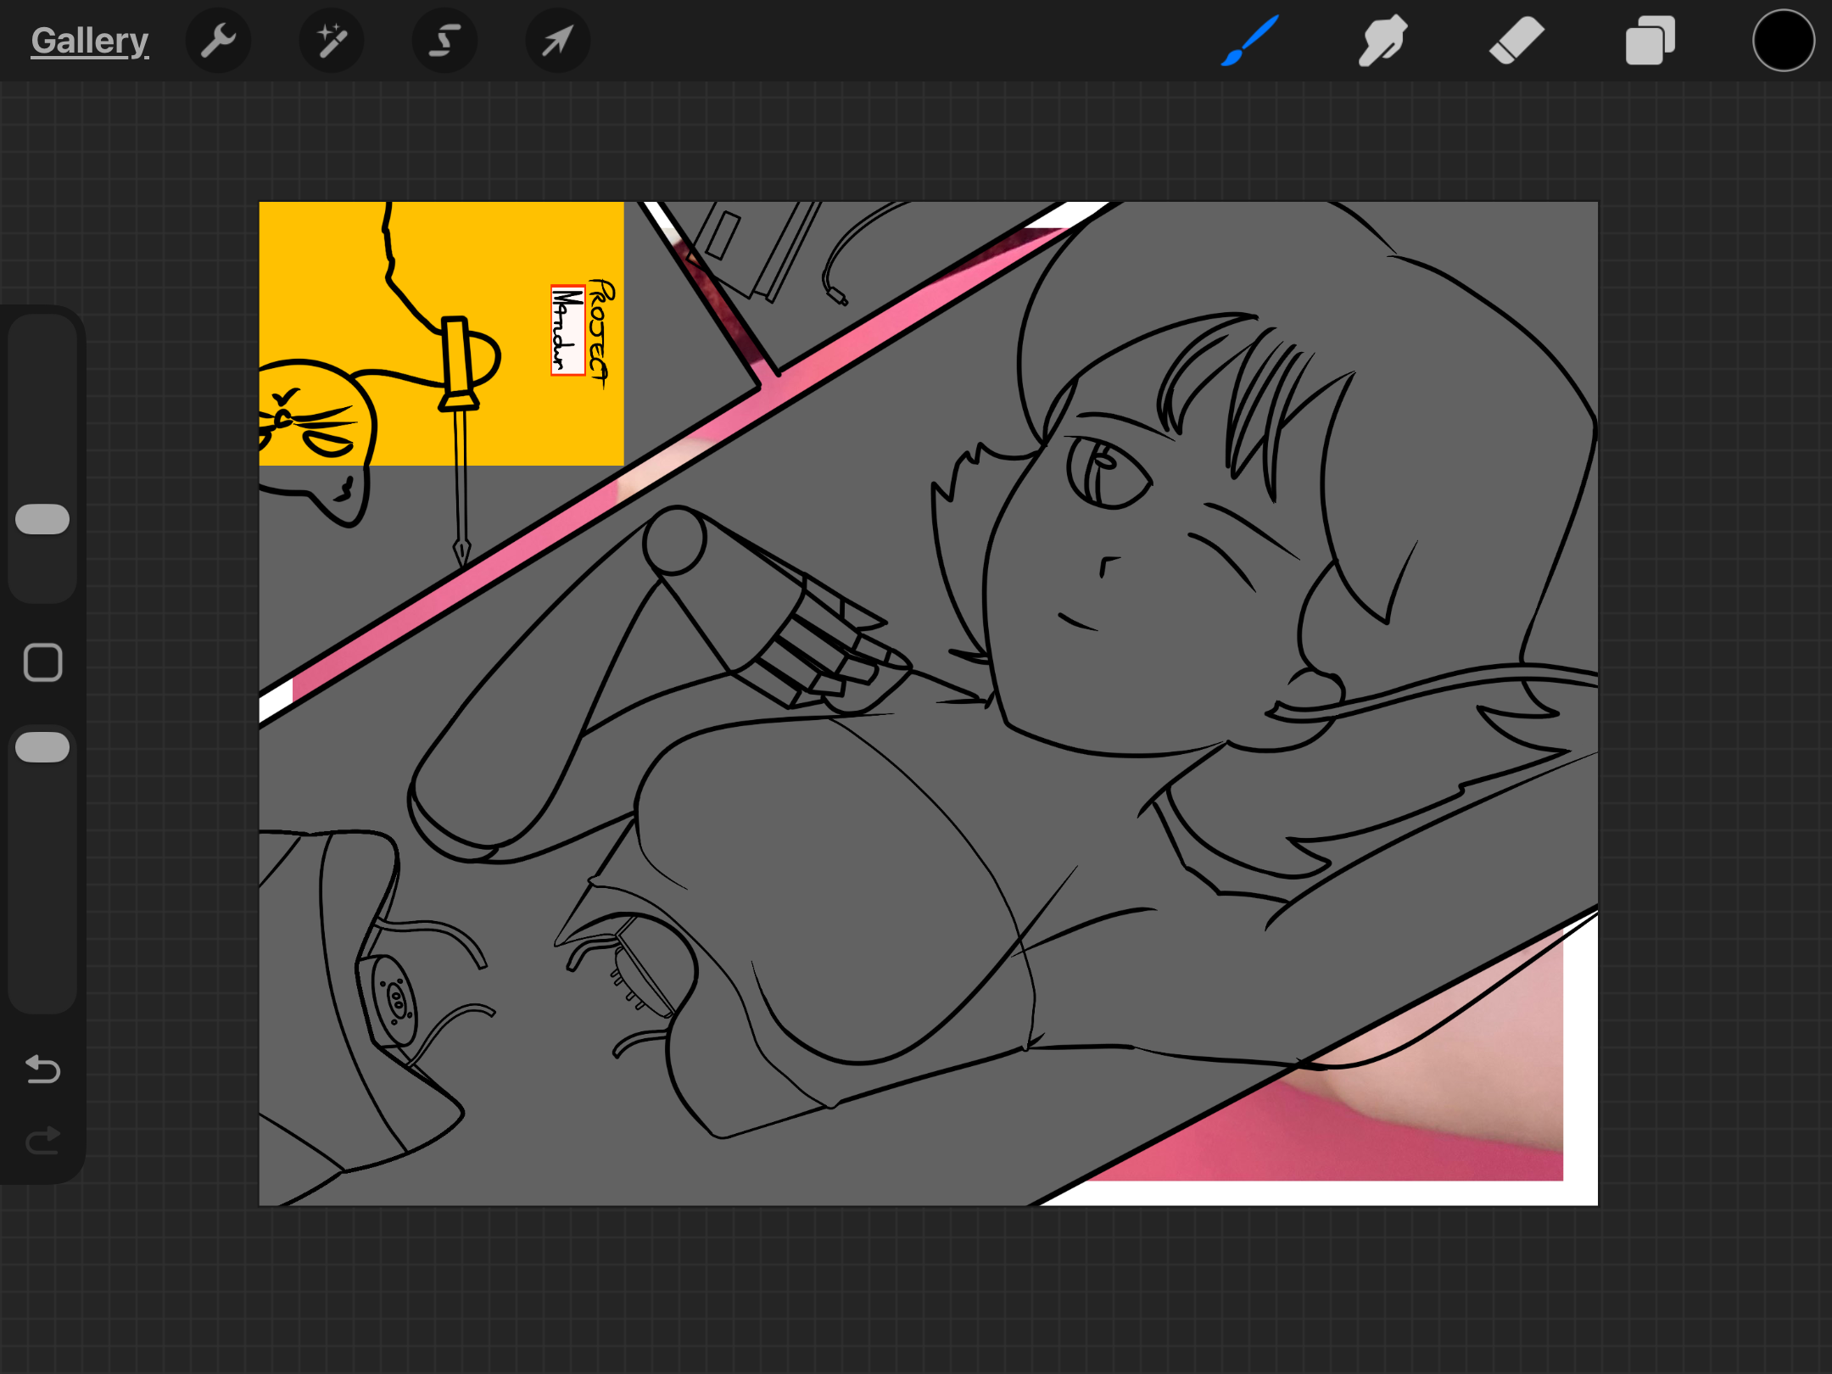
Task: Activate the Selection tool
Action: point(444,41)
